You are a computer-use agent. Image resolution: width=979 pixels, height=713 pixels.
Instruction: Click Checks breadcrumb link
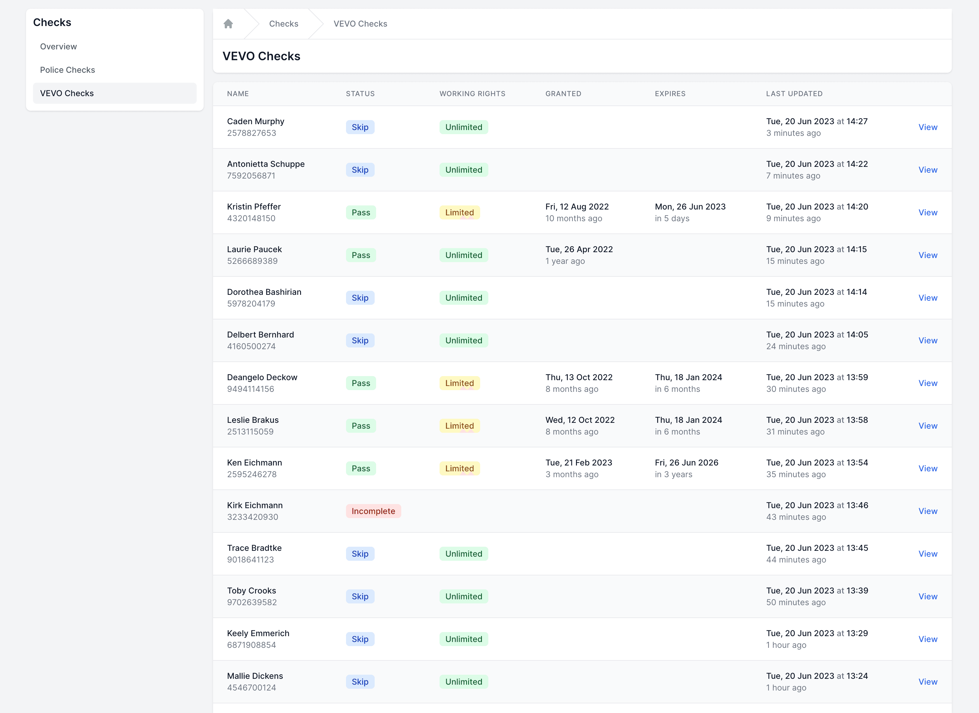tap(283, 24)
